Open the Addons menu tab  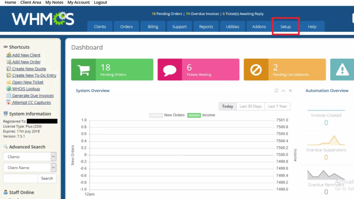259,27
